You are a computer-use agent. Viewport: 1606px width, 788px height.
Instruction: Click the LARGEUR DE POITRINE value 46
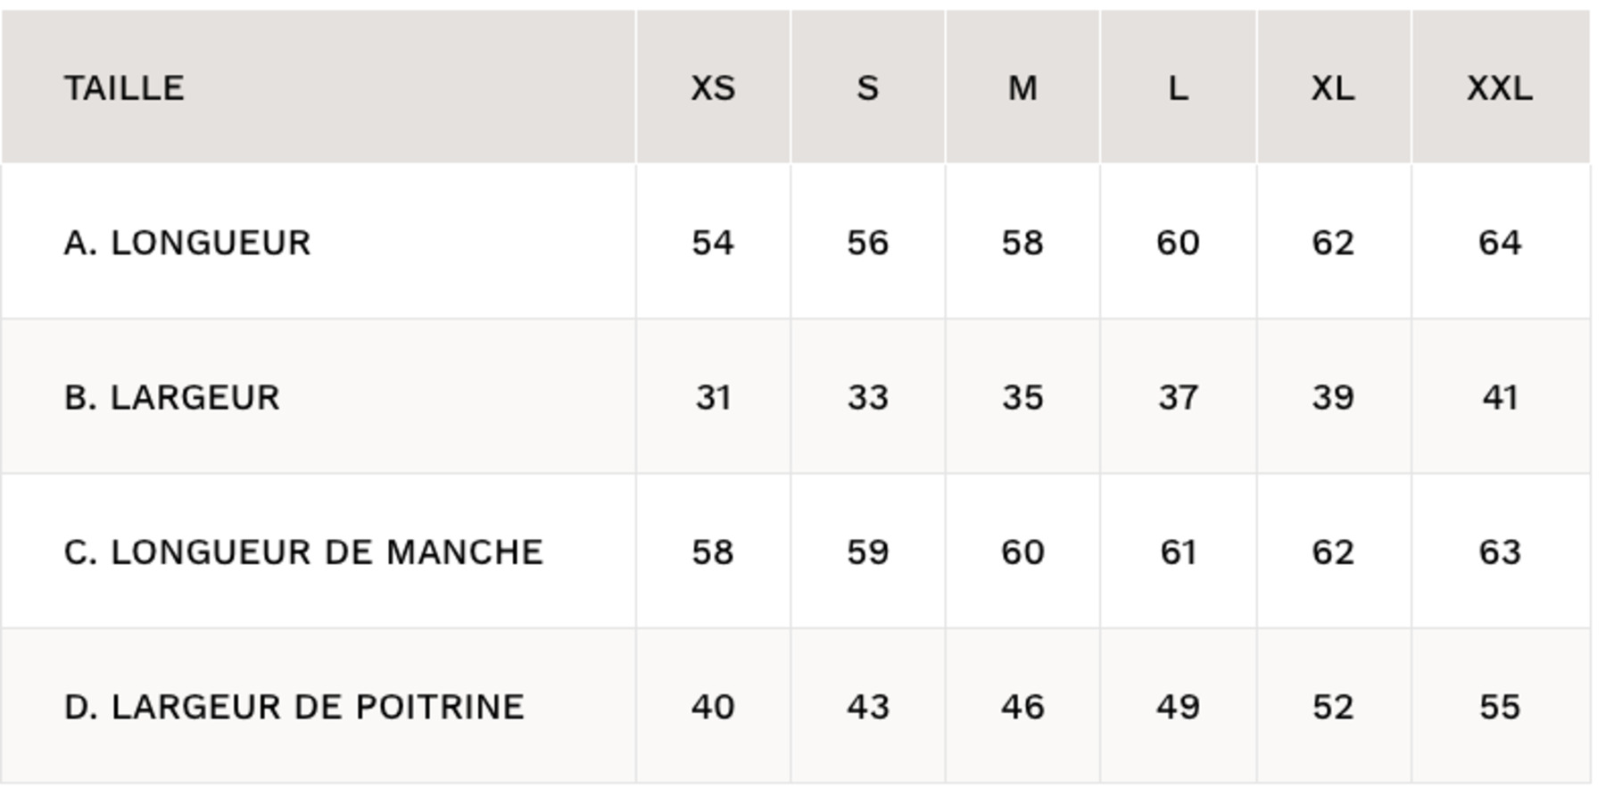[1022, 707]
